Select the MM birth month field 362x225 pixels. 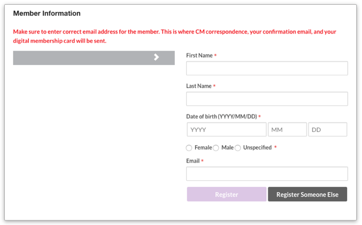tap(287, 130)
